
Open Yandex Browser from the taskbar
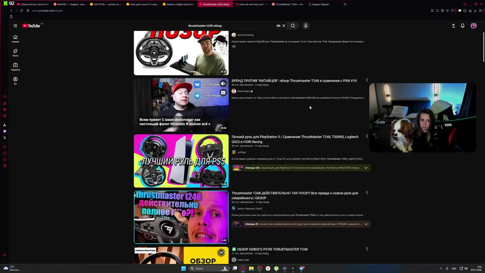tap(268, 268)
